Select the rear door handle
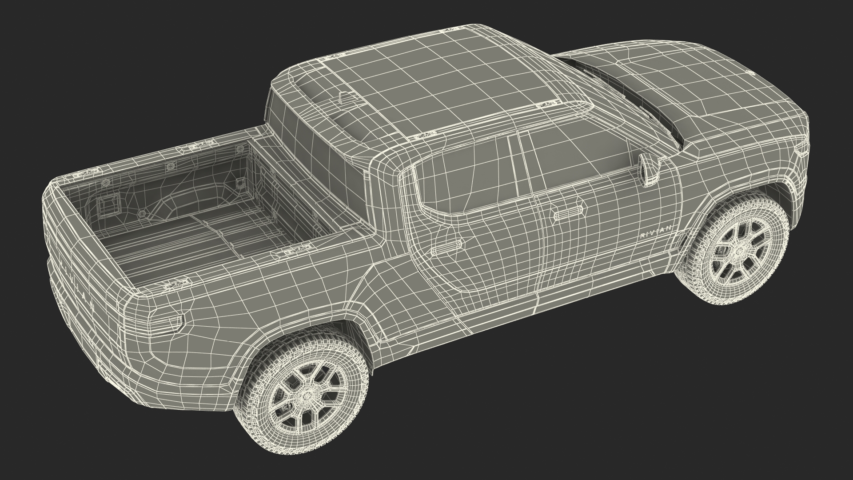Screen dimensions: 853x480 point(448,248)
